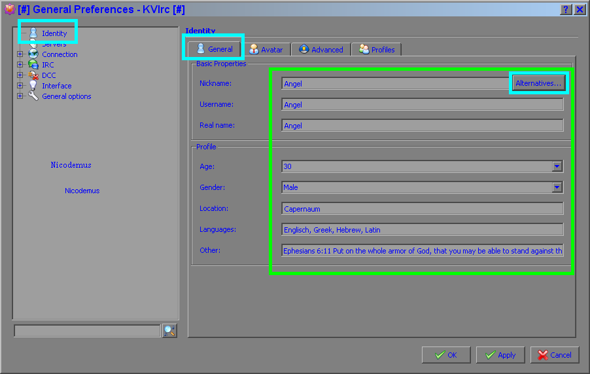Open the Interface preferences category
Screen dimensions: 590x374
point(56,86)
